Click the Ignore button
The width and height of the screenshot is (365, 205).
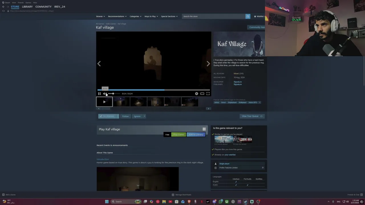137,116
